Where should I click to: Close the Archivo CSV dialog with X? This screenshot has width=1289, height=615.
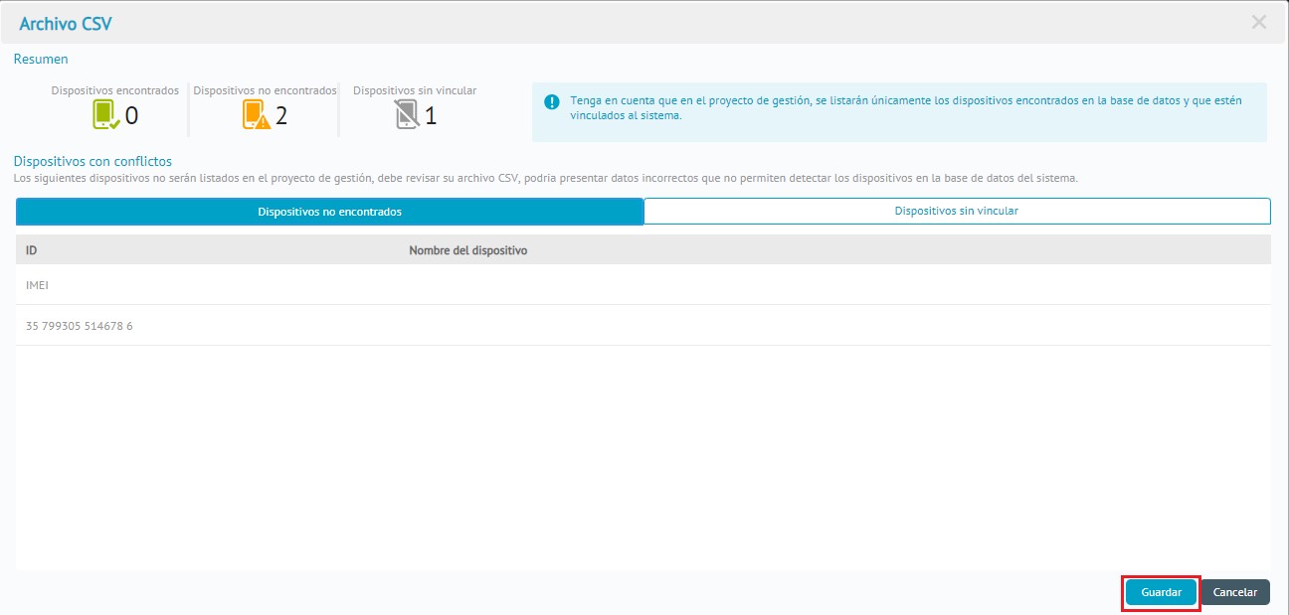(1259, 22)
